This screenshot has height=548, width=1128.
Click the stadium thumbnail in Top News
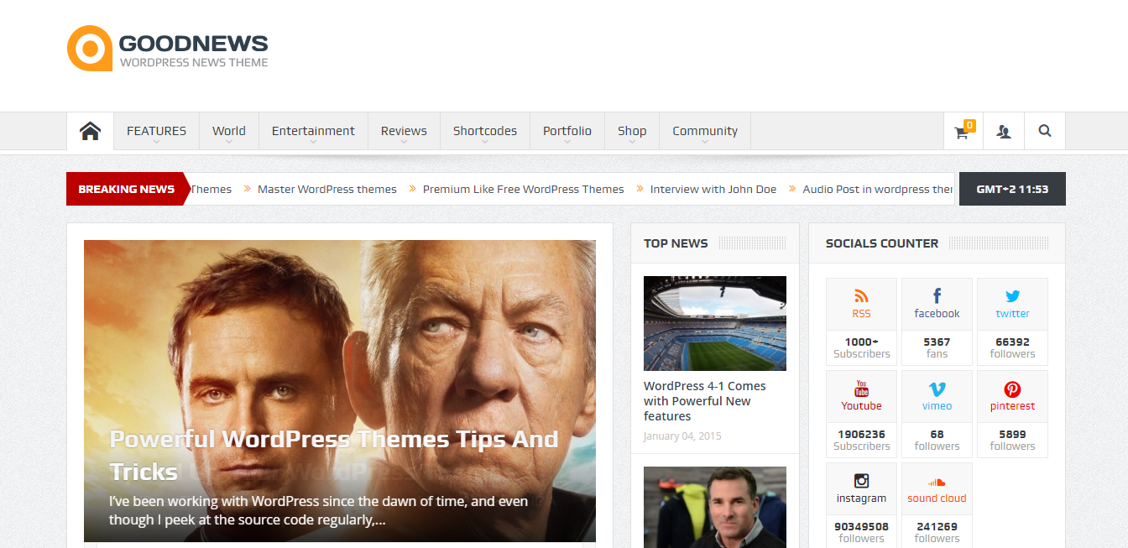714,323
